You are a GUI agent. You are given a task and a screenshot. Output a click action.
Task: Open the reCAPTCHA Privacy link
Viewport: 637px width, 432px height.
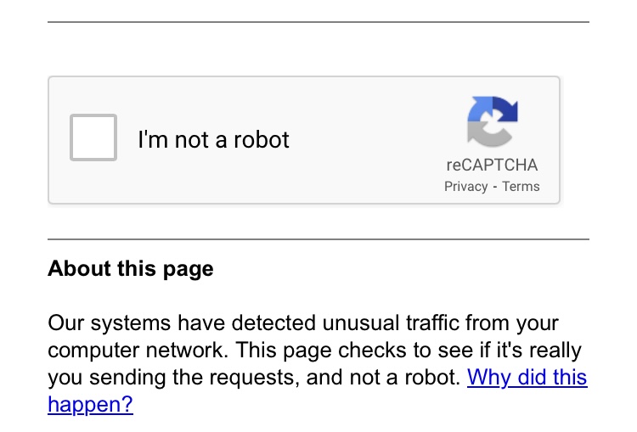pos(465,187)
